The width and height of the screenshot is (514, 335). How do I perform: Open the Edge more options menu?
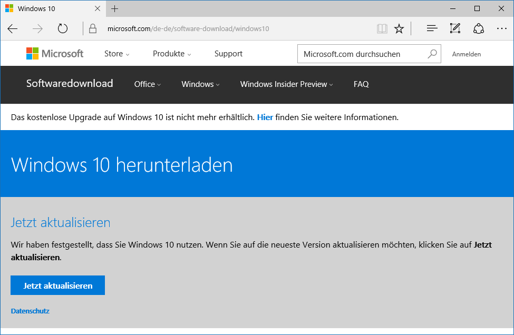(501, 28)
